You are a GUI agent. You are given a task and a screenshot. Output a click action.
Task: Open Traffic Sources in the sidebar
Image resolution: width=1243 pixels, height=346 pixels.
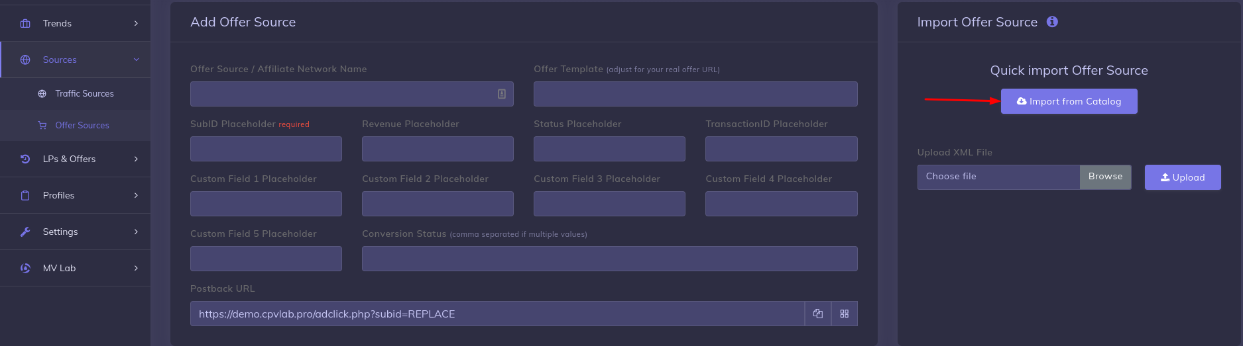(x=84, y=93)
